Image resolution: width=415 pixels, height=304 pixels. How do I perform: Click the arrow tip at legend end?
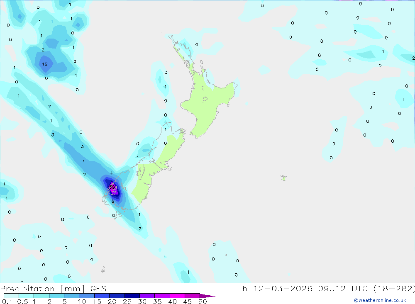[x=211, y=296]
